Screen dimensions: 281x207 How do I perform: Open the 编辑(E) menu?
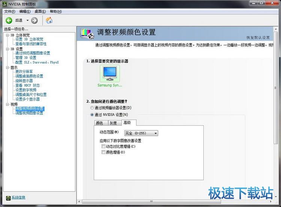coord(25,12)
